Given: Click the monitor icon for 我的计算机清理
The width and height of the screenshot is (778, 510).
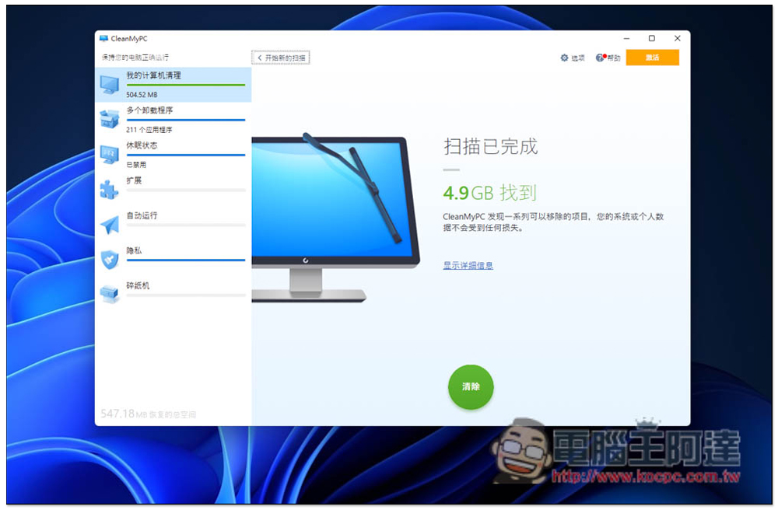Looking at the screenshot, I should pos(110,84).
